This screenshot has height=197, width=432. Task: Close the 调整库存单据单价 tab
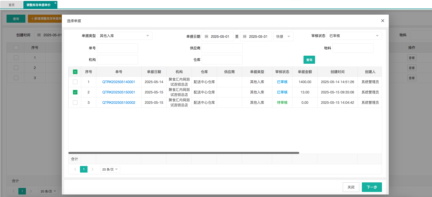tap(55, 3)
